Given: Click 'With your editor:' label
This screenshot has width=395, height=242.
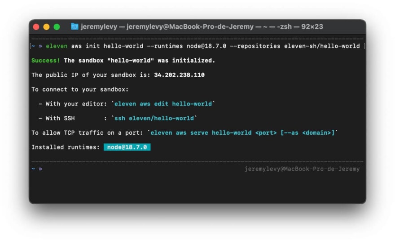Looking at the screenshot, I should tap(76, 104).
